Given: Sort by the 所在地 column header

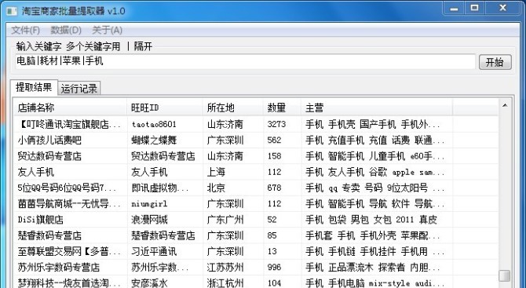Looking at the screenshot, I should 233,108.
